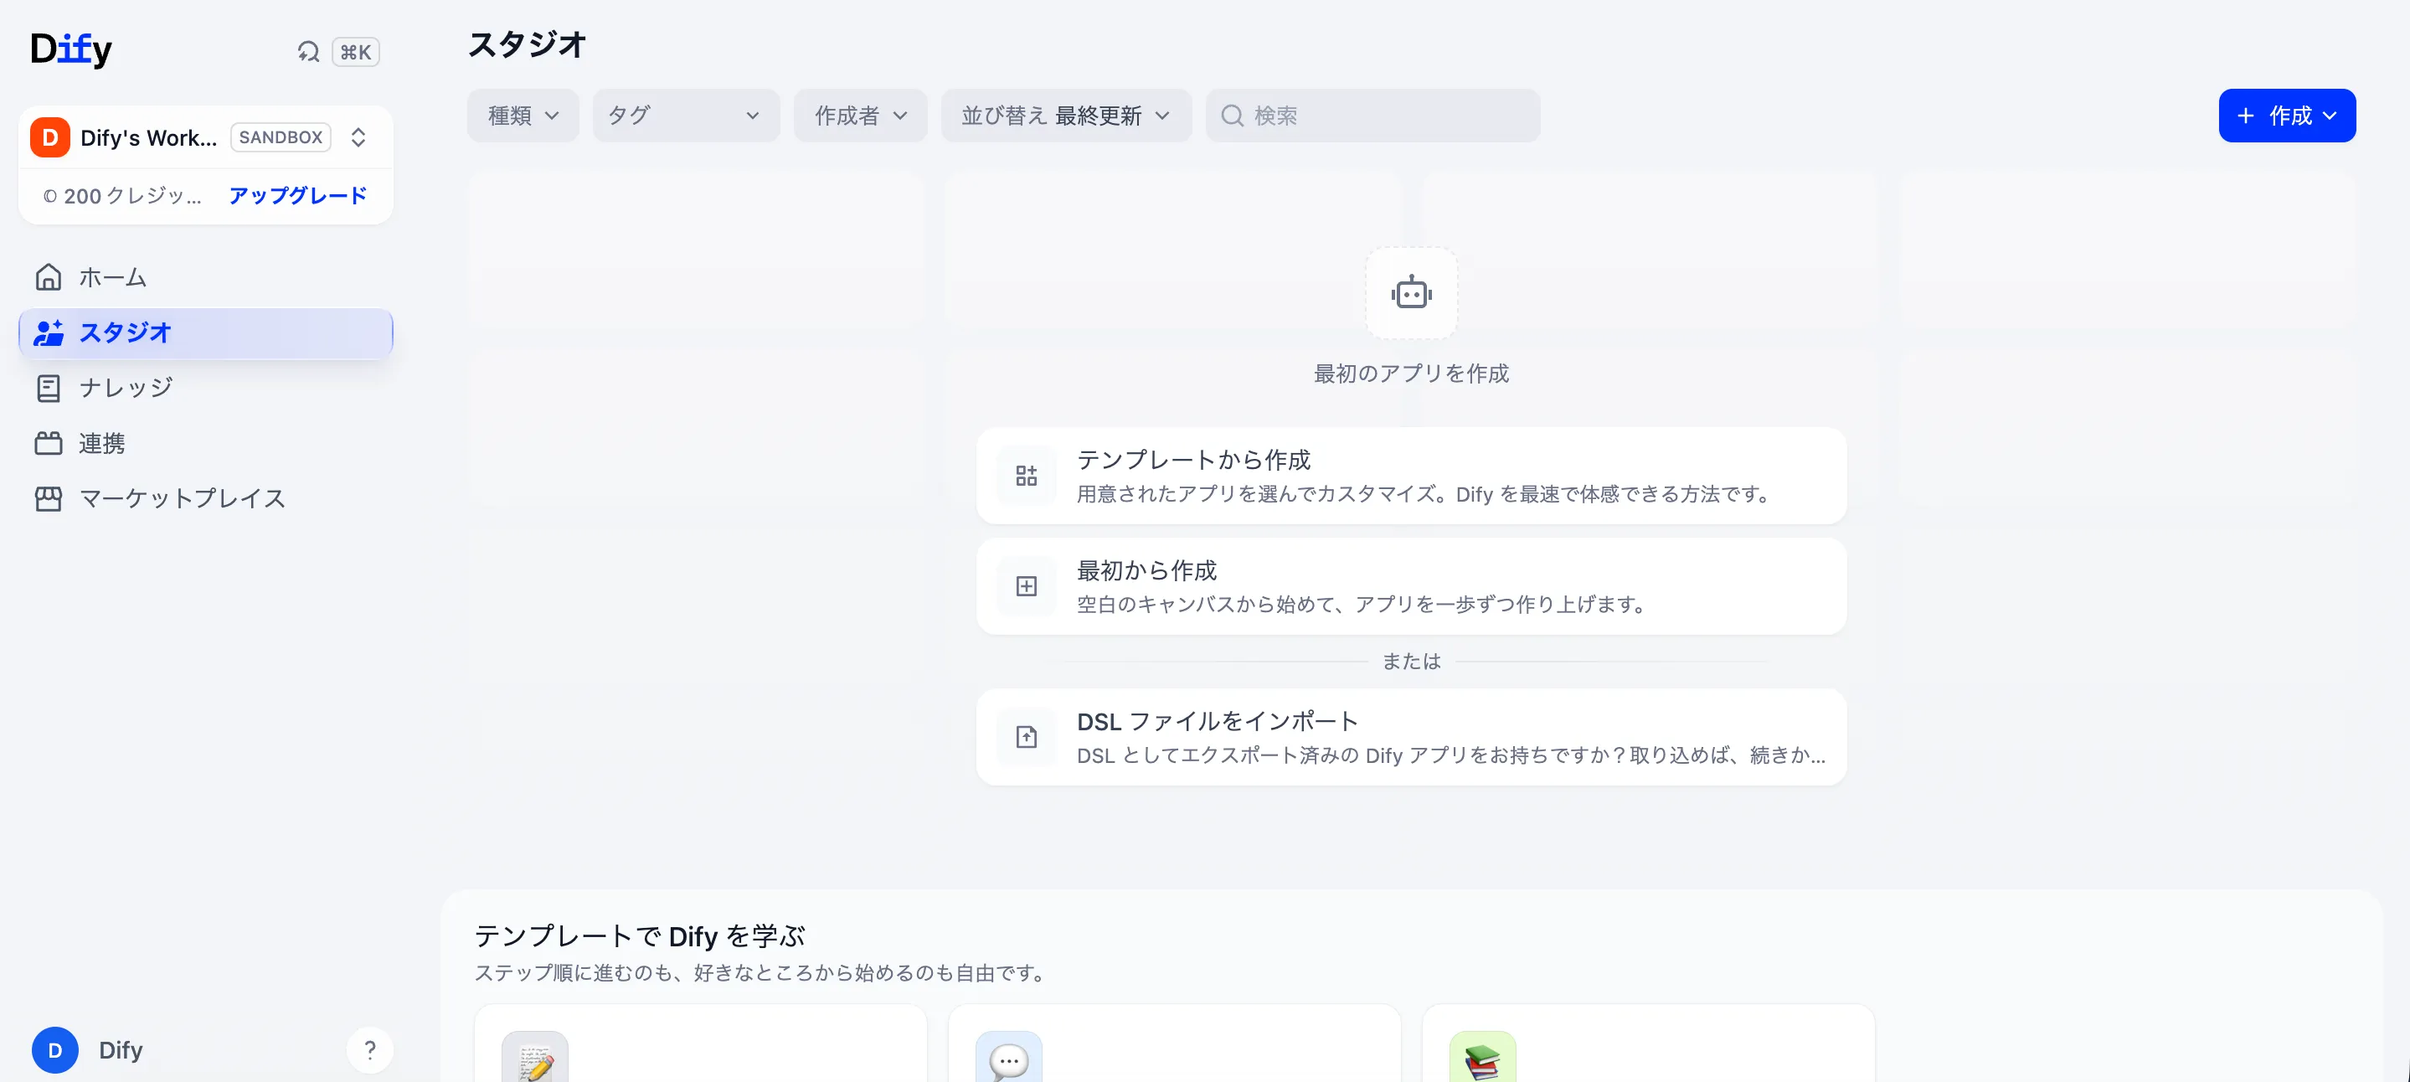
Task: Click the home icon in the sidebar
Action: click(49, 277)
